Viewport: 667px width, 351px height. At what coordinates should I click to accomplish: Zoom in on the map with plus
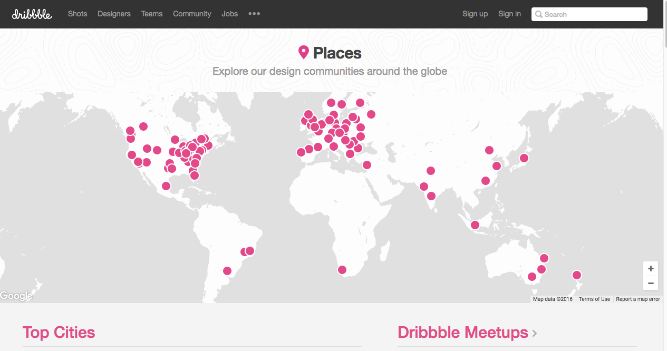(651, 268)
